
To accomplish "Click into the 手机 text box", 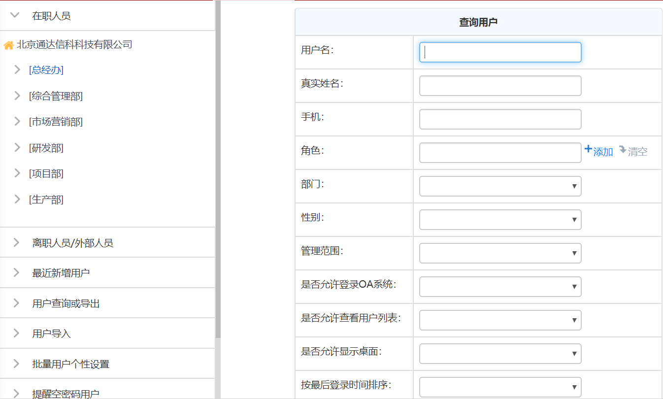I will [x=500, y=119].
